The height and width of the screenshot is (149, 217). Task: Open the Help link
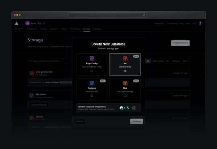point(181,23)
